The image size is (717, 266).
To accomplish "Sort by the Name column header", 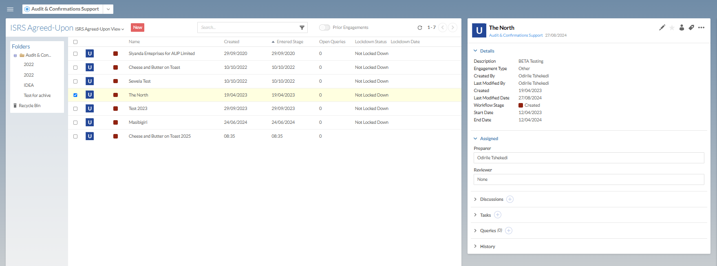I will 134,42.
